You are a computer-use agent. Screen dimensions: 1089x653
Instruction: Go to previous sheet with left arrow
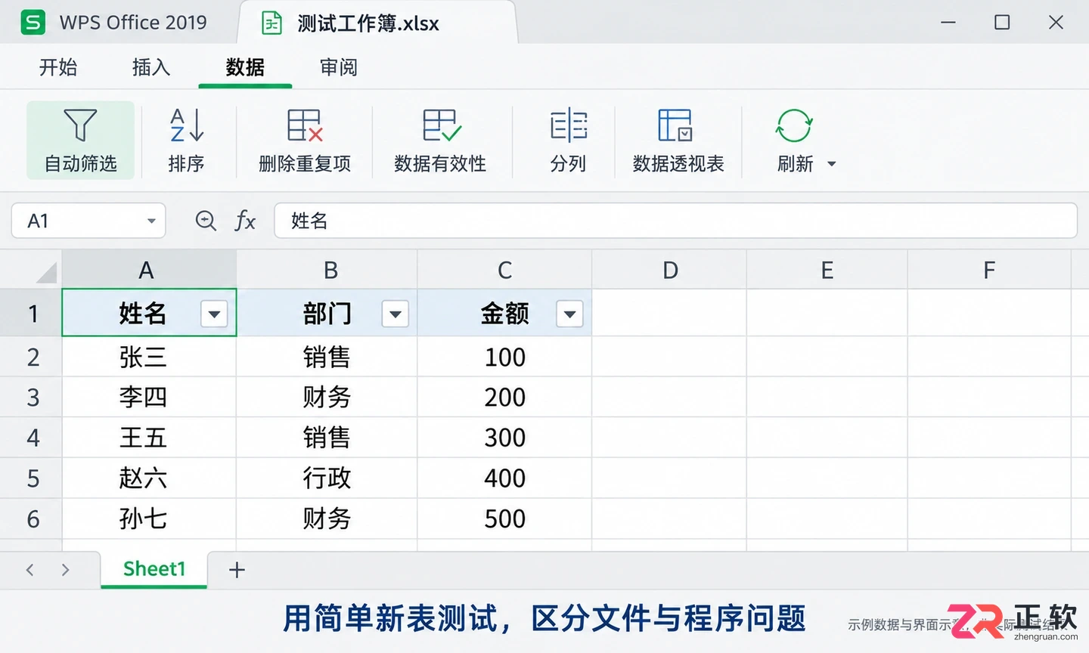29,570
